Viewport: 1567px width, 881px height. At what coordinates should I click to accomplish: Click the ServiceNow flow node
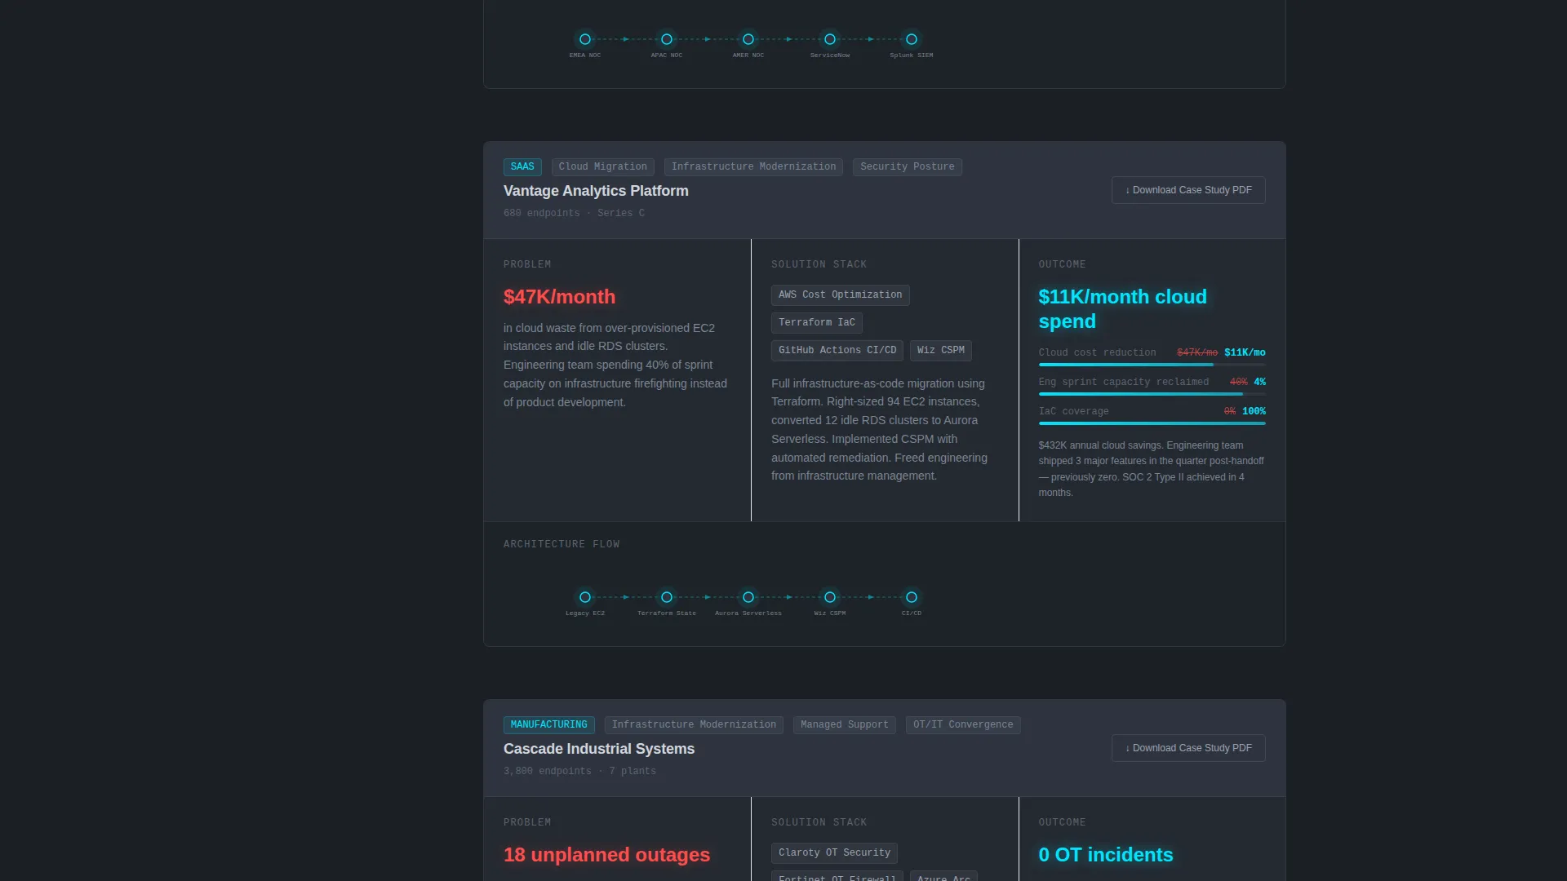[830, 39]
